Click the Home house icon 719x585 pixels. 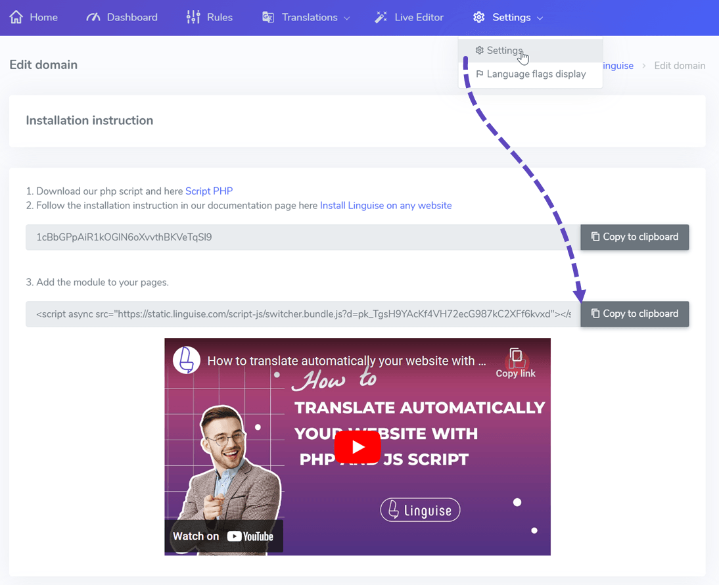pyautogui.click(x=16, y=17)
